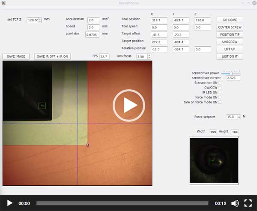Enable the Screwdriver ON checkbox
This screenshot has width=257, height=211.
(220, 83)
